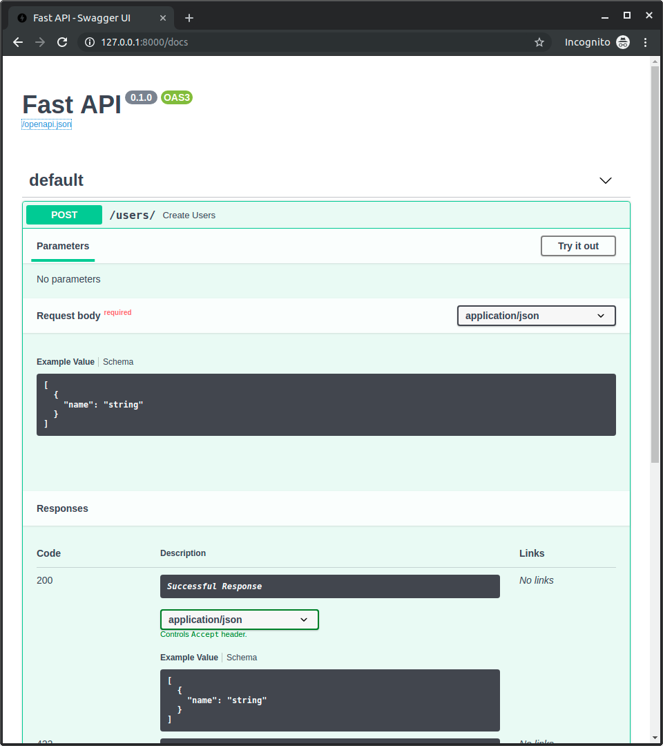Open response application/json media type dropdown
The image size is (663, 746).
239,620
